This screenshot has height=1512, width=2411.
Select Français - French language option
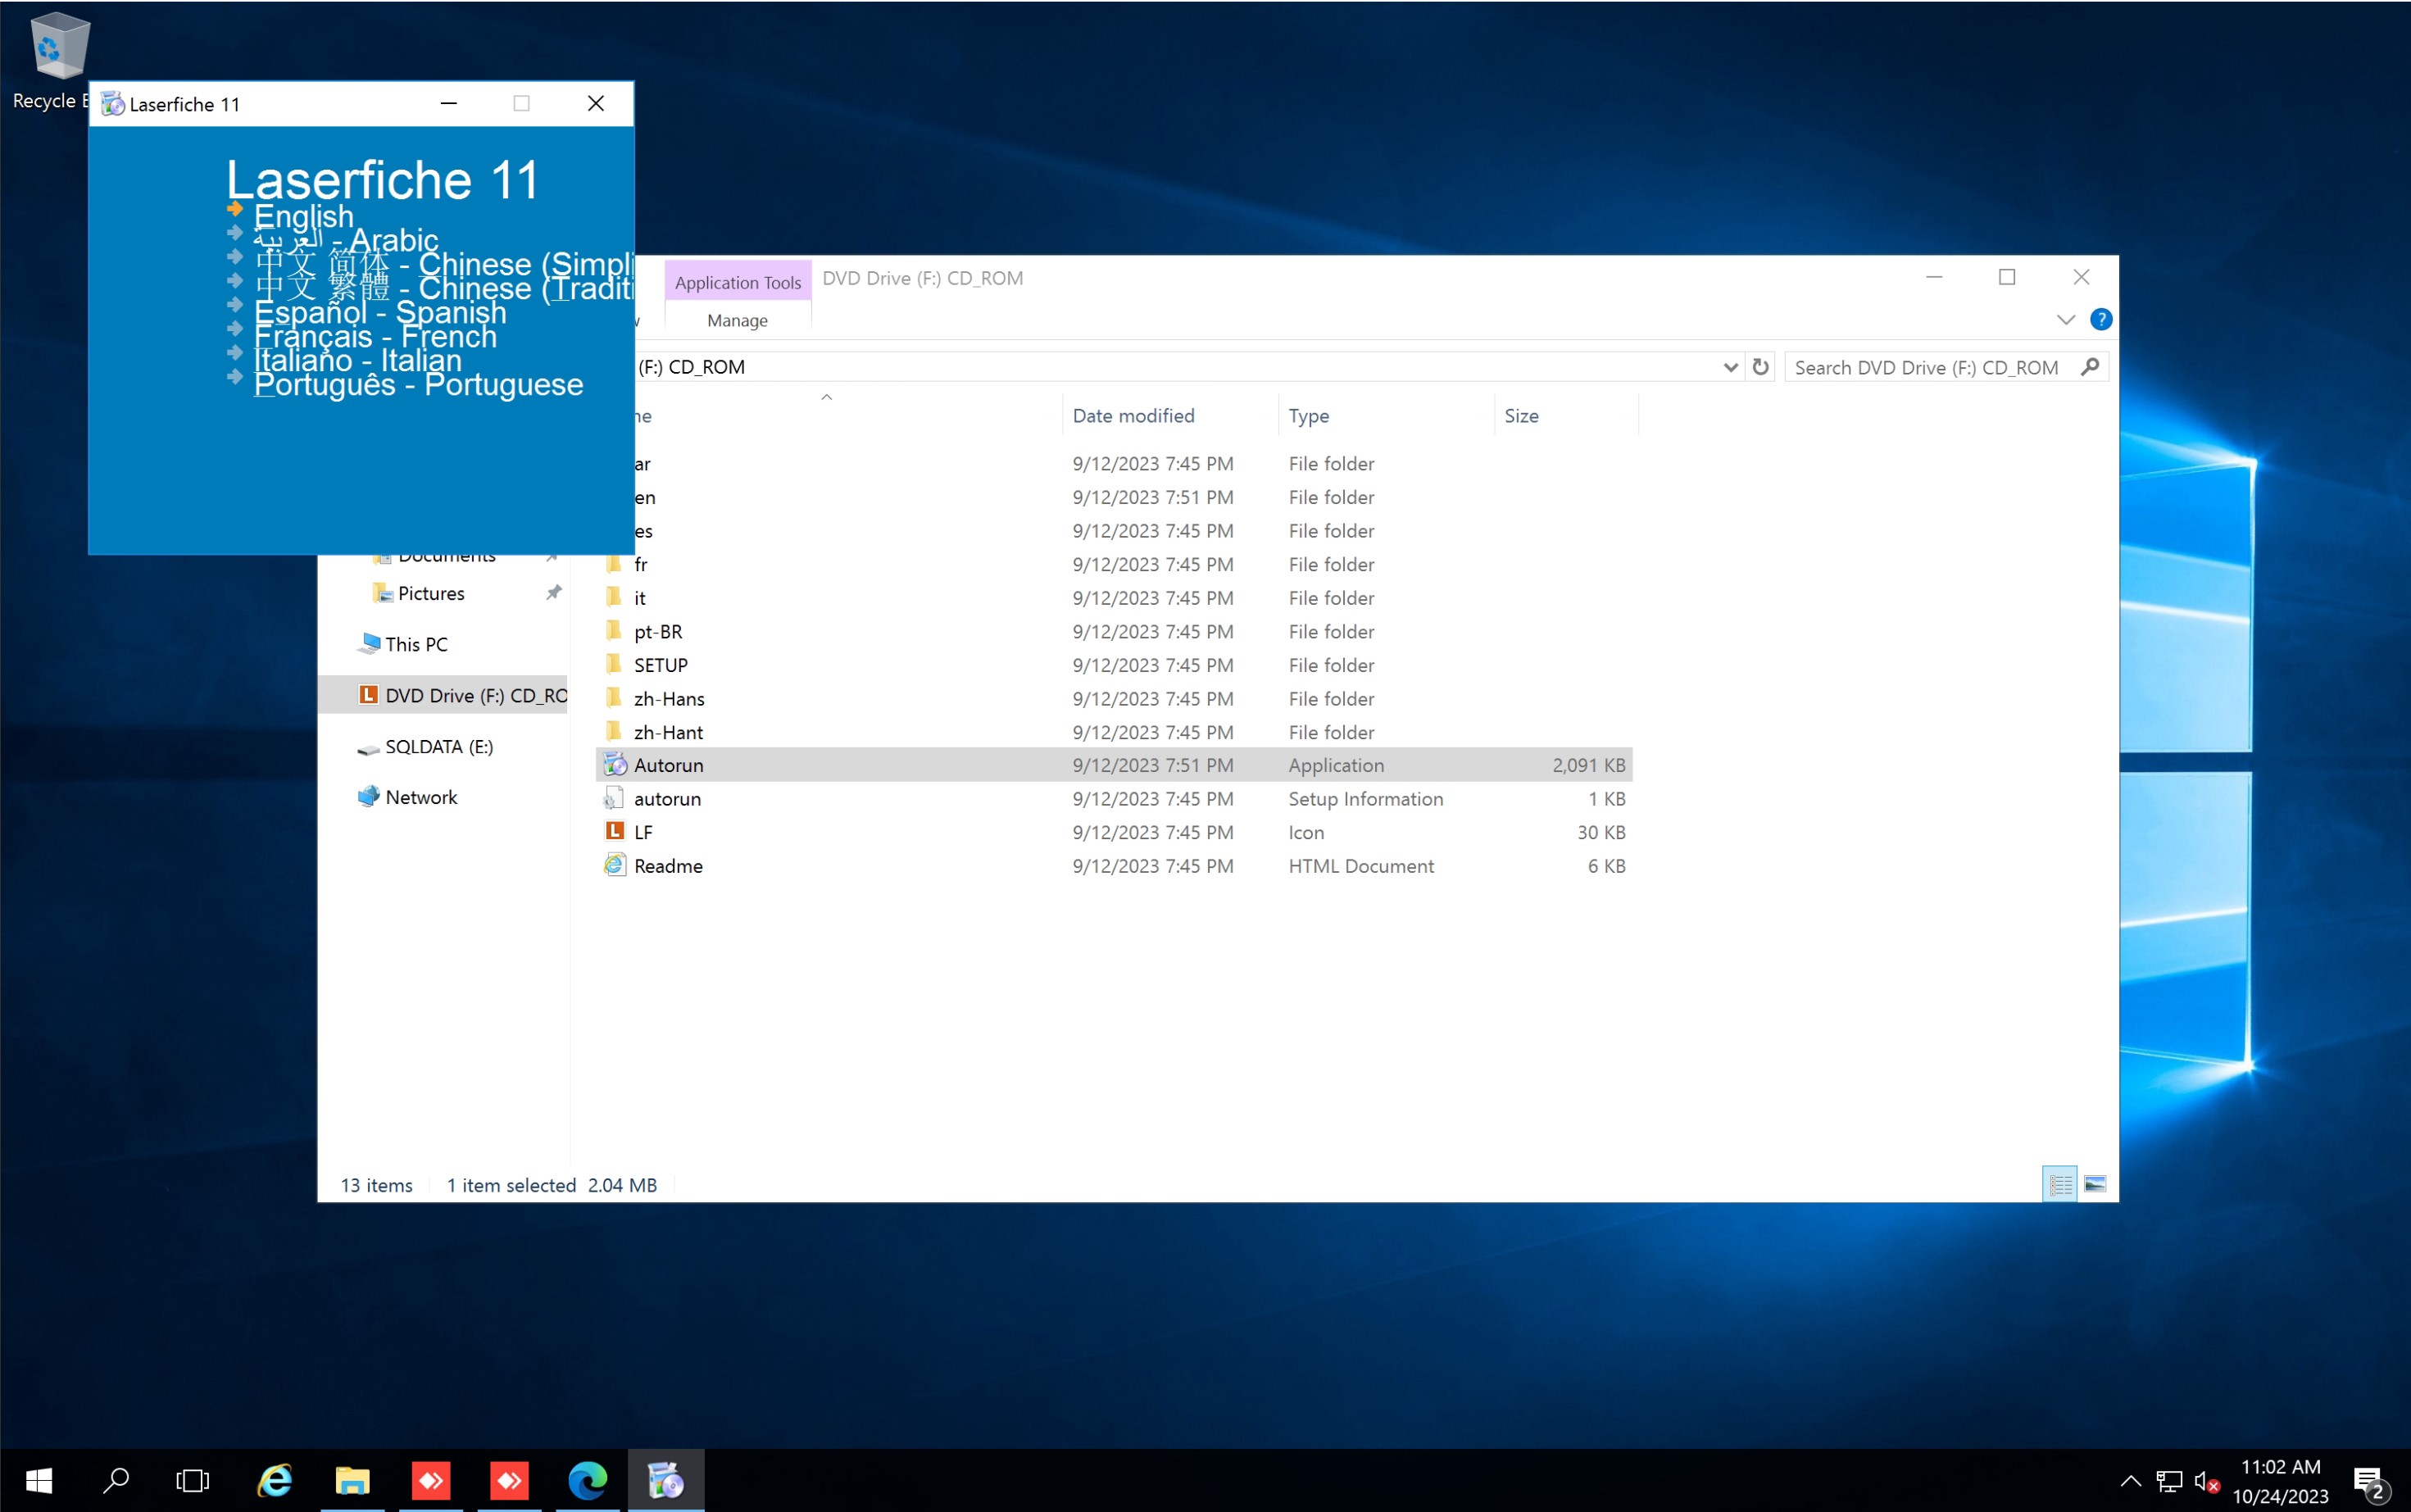pos(375,336)
